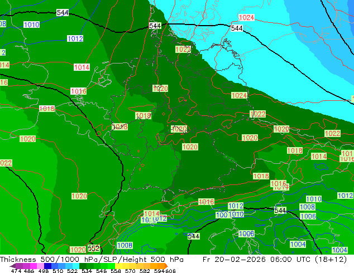Click the 486 value in the legend
The width and height of the screenshot is (354, 273).
coord(29,271)
